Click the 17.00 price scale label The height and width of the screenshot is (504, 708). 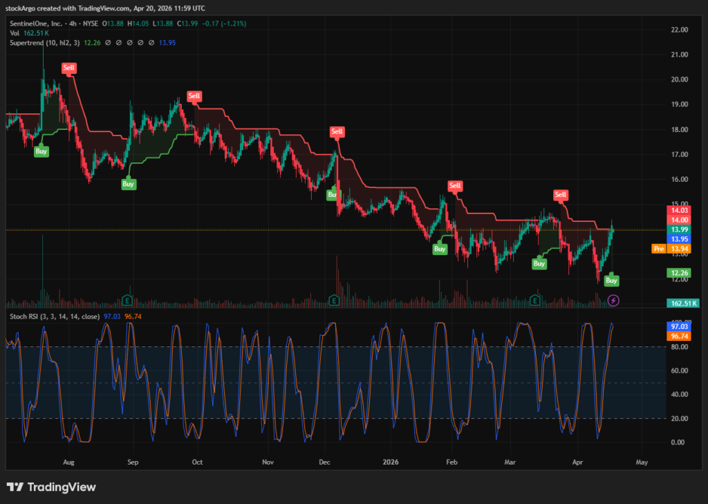click(x=680, y=154)
